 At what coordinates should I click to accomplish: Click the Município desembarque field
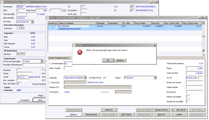coord(34,65)
